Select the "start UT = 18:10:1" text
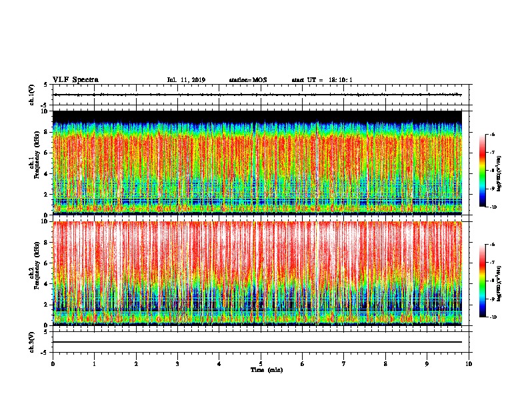Screen dimensions: 528x408 pyautogui.click(x=322, y=80)
